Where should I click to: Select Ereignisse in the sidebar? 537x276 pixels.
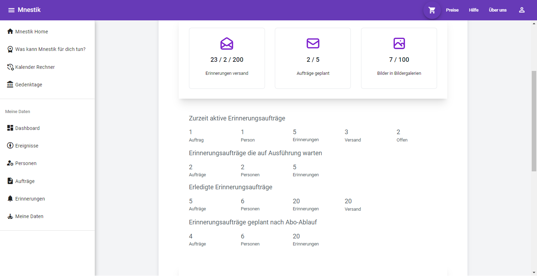[x=27, y=146]
